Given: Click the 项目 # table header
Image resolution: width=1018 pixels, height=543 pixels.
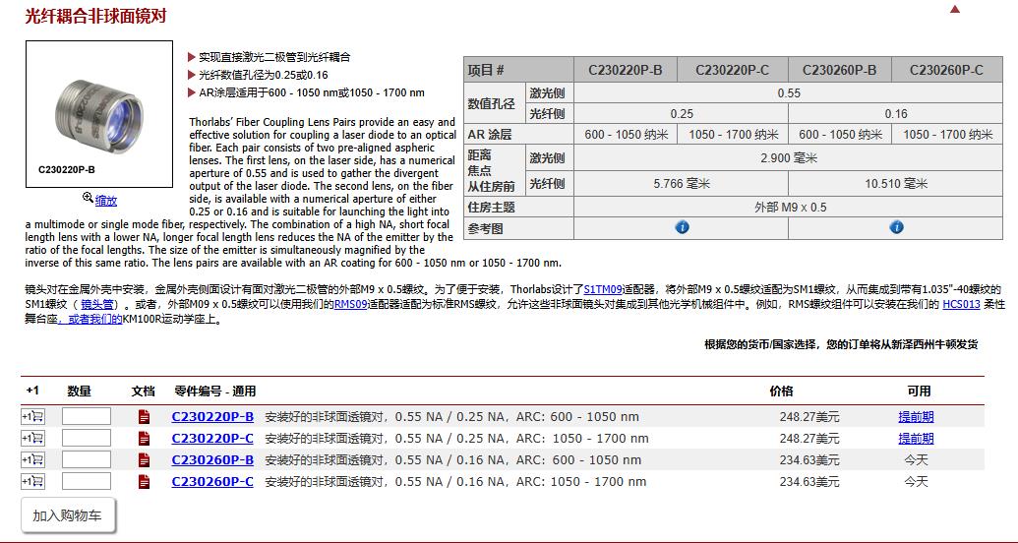Looking at the screenshot, I should click(x=518, y=70).
